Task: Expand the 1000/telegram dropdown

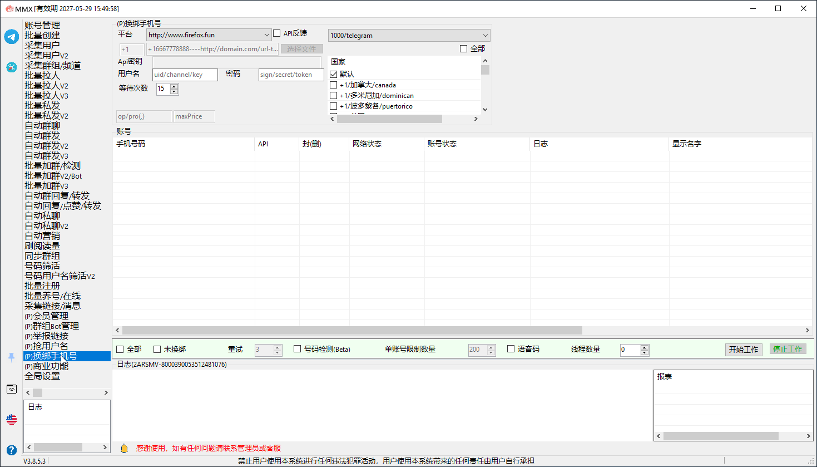Action: coord(409,35)
